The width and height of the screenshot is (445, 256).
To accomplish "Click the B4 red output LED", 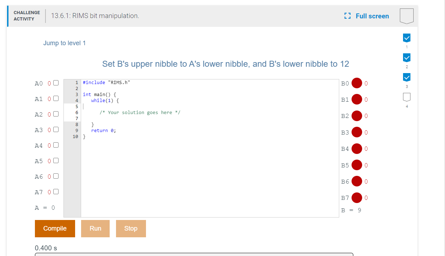I will click(357, 149).
